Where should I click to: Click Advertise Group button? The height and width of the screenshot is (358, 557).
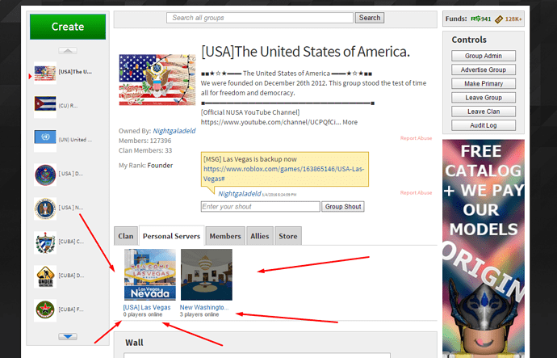click(484, 69)
